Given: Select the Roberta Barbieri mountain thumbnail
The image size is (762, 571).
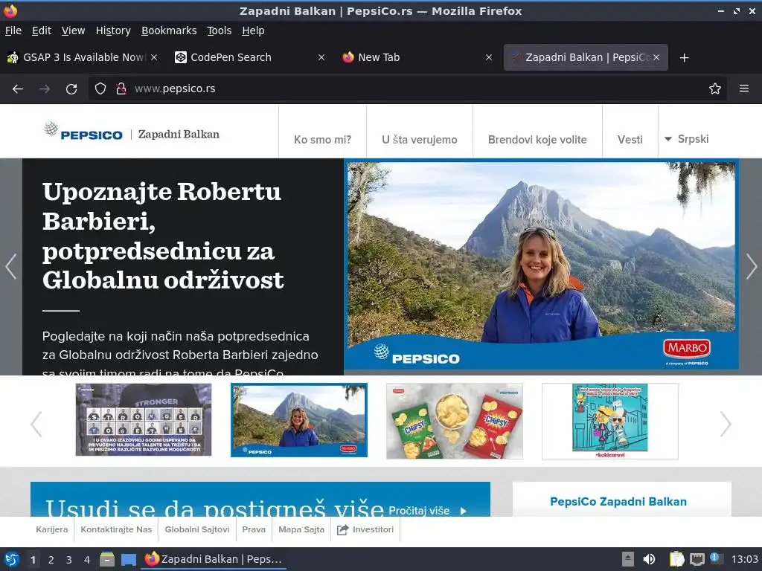Looking at the screenshot, I should coord(299,420).
